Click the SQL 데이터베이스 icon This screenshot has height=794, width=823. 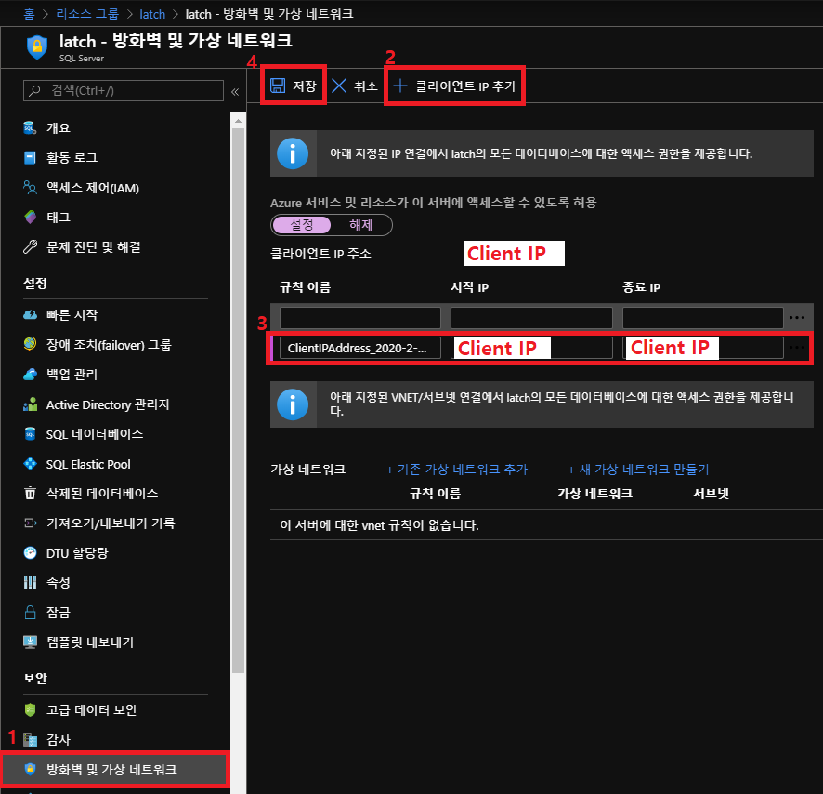click(x=30, y=434)
